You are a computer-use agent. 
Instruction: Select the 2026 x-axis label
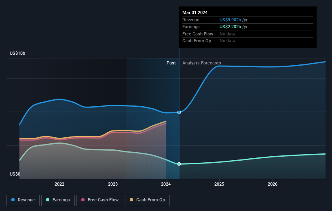click(273, 184)
